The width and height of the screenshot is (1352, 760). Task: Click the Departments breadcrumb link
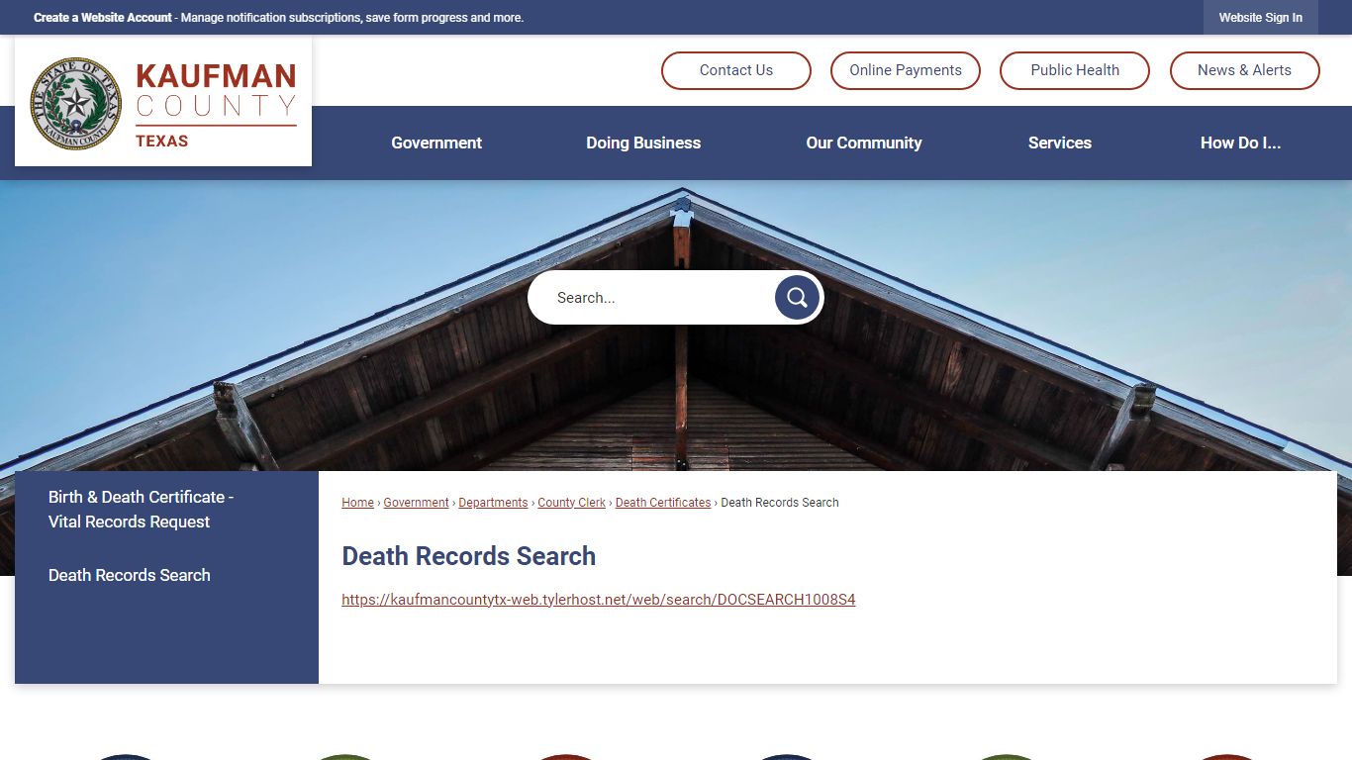pyautogui.click(x=493, y=503)
